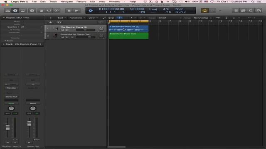
Task: Open the List Editors button
Action: (x=236, y=11)
